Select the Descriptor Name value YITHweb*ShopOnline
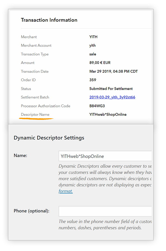Image resolution: width=166 pixels, height=251 pixels. pyautogui.click(x=108, y=115)
